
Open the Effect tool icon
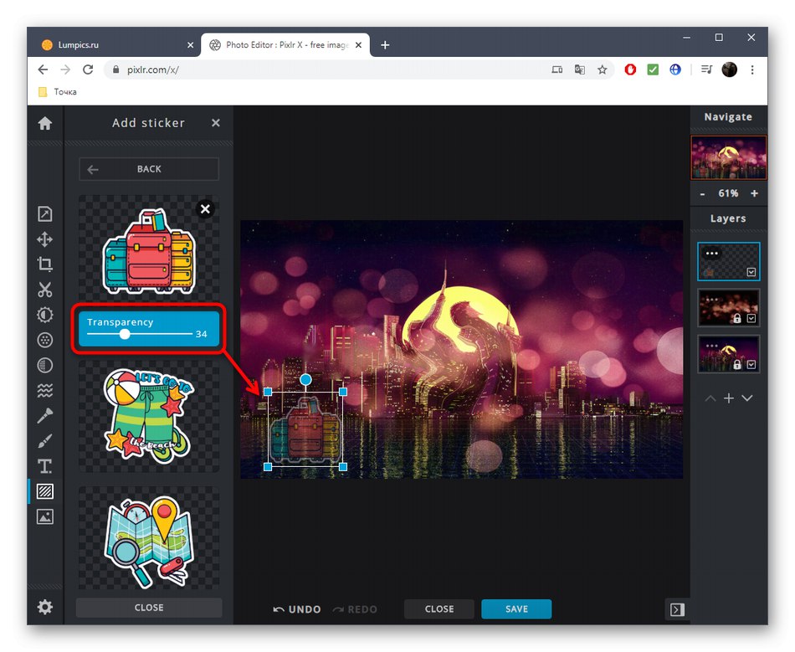[x=44, y=365]
